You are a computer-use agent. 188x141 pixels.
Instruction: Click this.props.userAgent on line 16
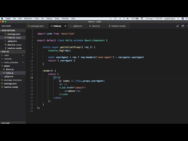90,81
